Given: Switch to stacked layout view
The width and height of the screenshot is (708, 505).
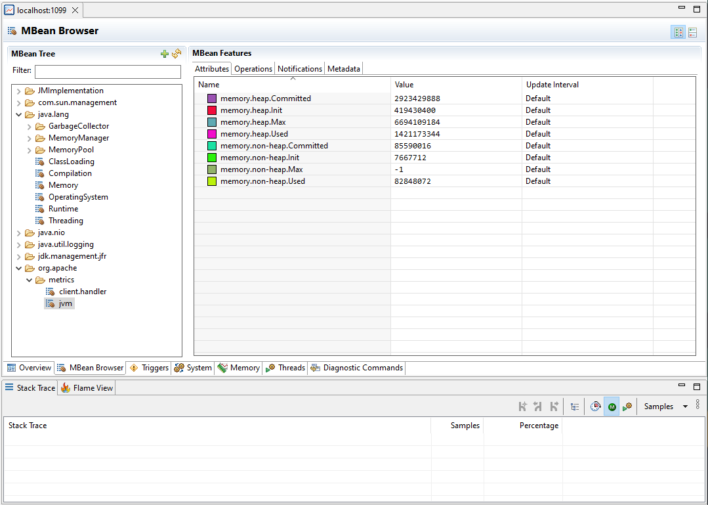Looking at the screenshot, I should coord(692,32).
